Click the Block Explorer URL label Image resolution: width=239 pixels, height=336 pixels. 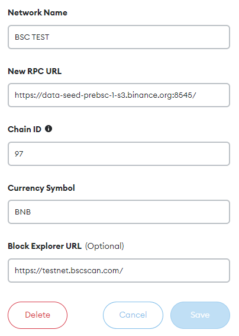45,246
